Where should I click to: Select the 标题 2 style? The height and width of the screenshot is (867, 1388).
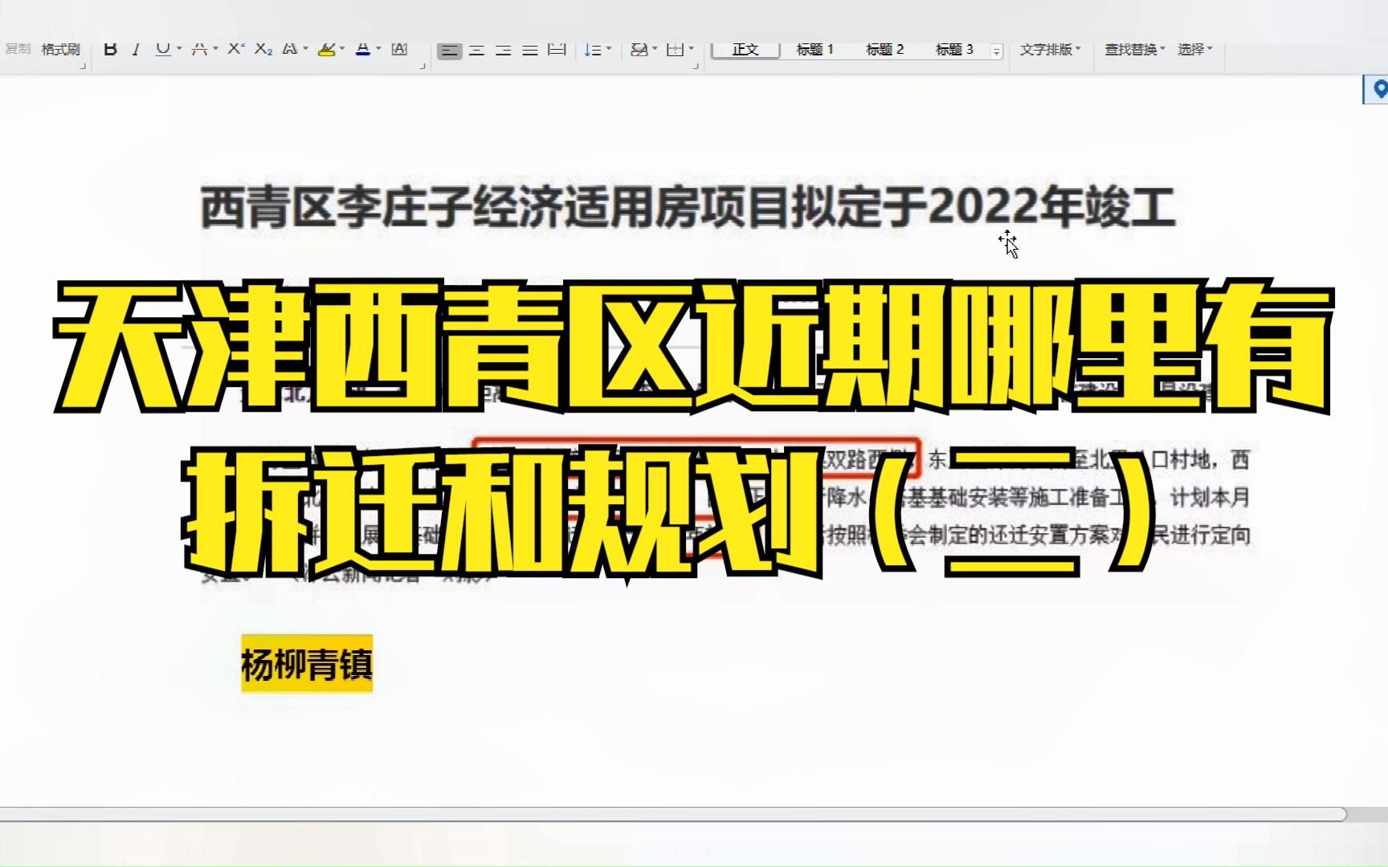pos(884,50)
